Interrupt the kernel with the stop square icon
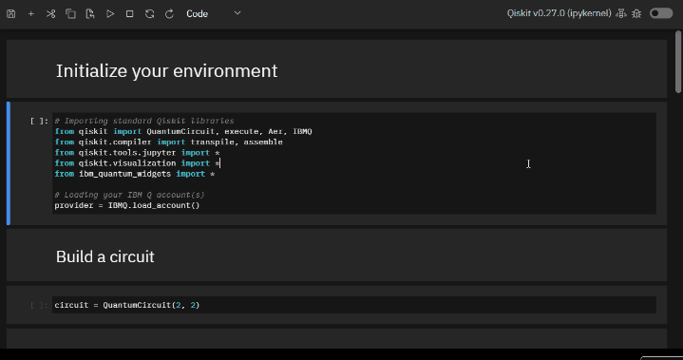 129,14
